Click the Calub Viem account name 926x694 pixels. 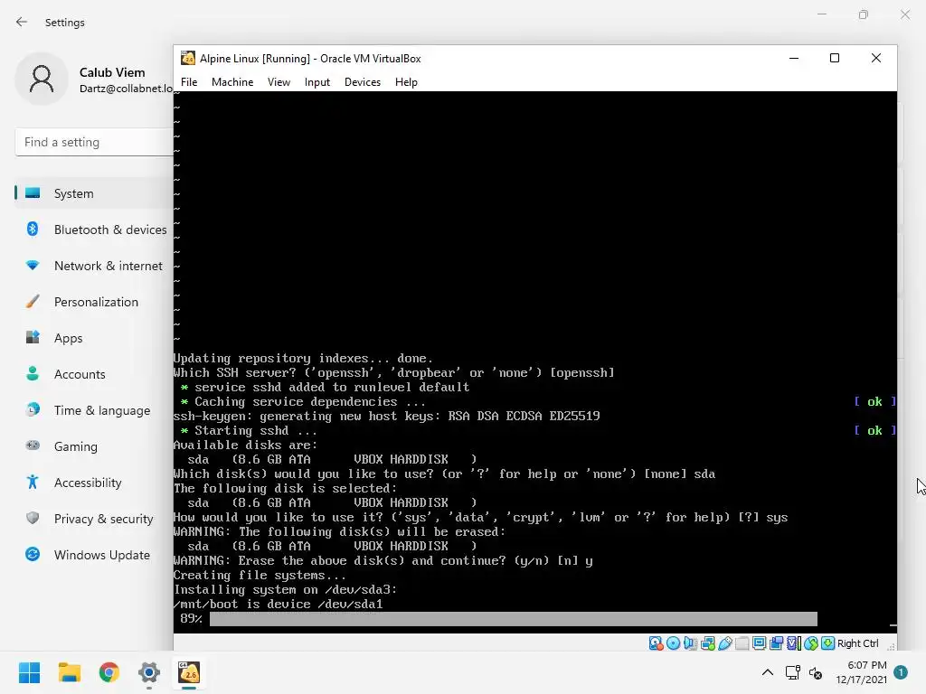[x=112, y=72]
